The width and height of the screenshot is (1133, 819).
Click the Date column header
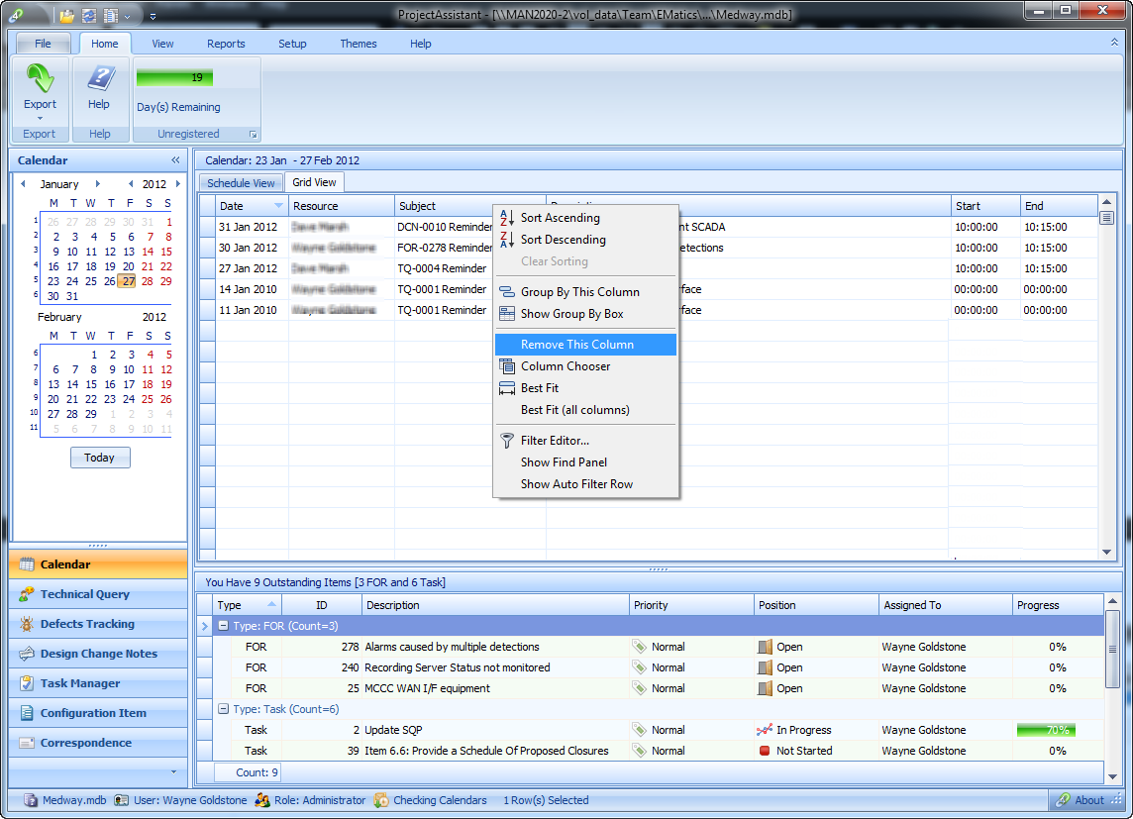click(252, 206)
